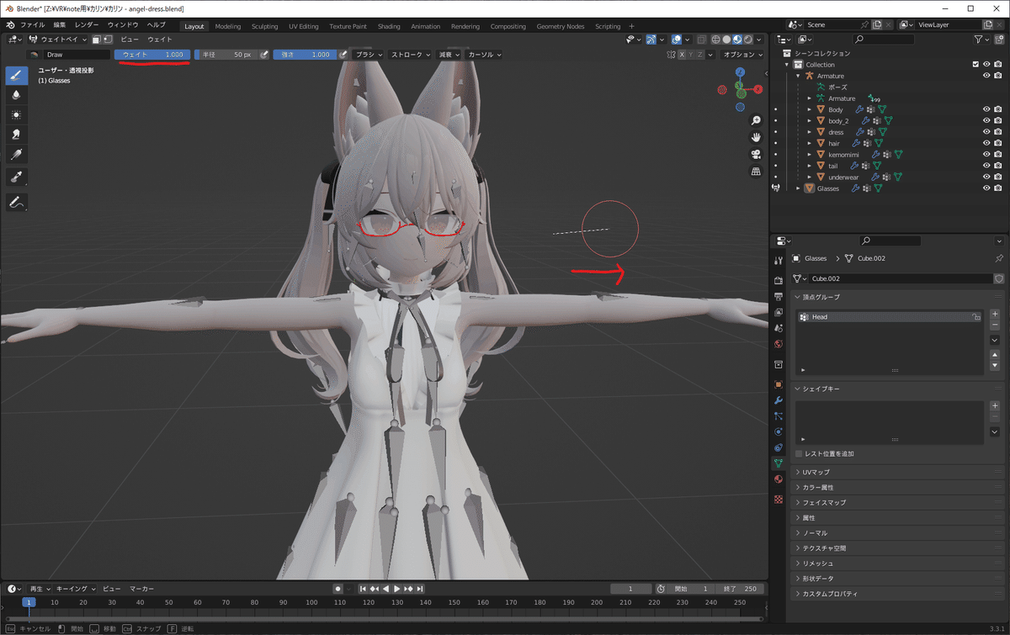This screenshot has height=635, width=1010.
Task: Open the Render properties tab
Action: click(x=779, y=280)
